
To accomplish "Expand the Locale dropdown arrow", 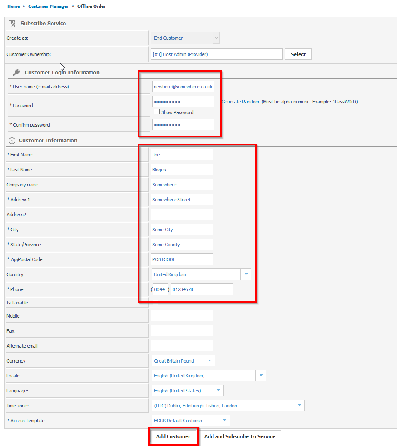I will pos(261,376).
